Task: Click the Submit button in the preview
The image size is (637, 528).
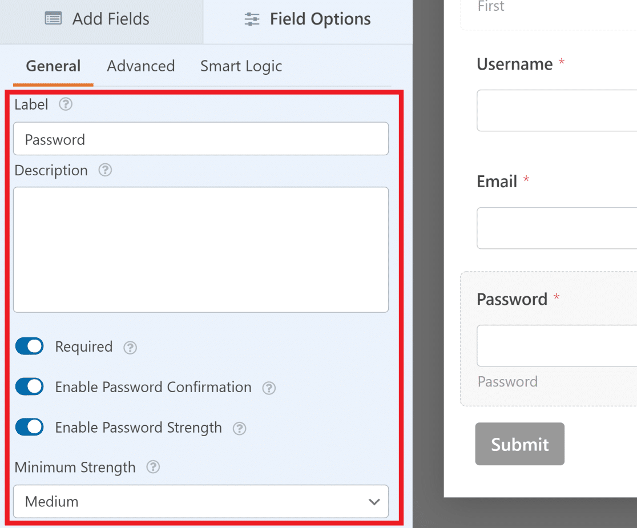Action: pyautogui.click(x=519, y=444)
